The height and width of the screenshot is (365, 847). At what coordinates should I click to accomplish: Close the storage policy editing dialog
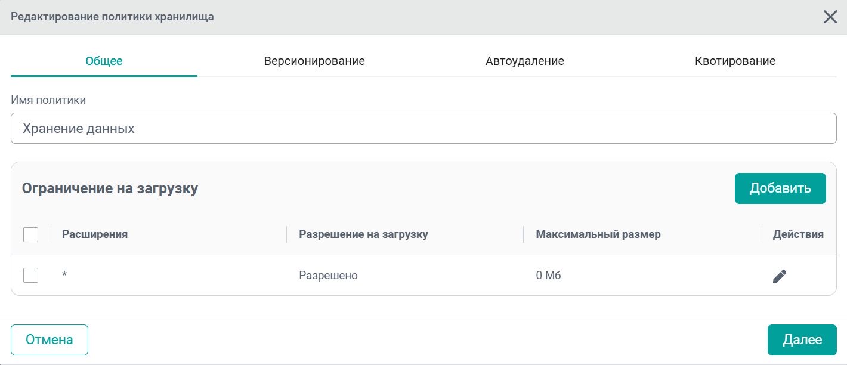(x=830, y=17)
